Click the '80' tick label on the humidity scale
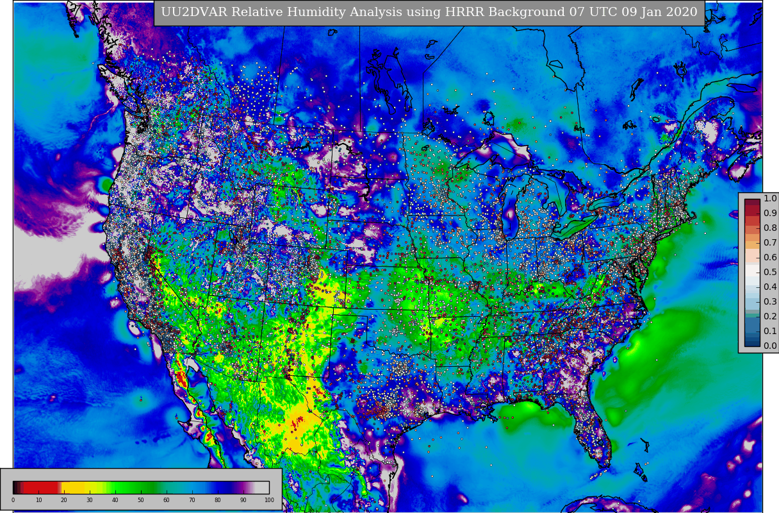 coord(218,500)
